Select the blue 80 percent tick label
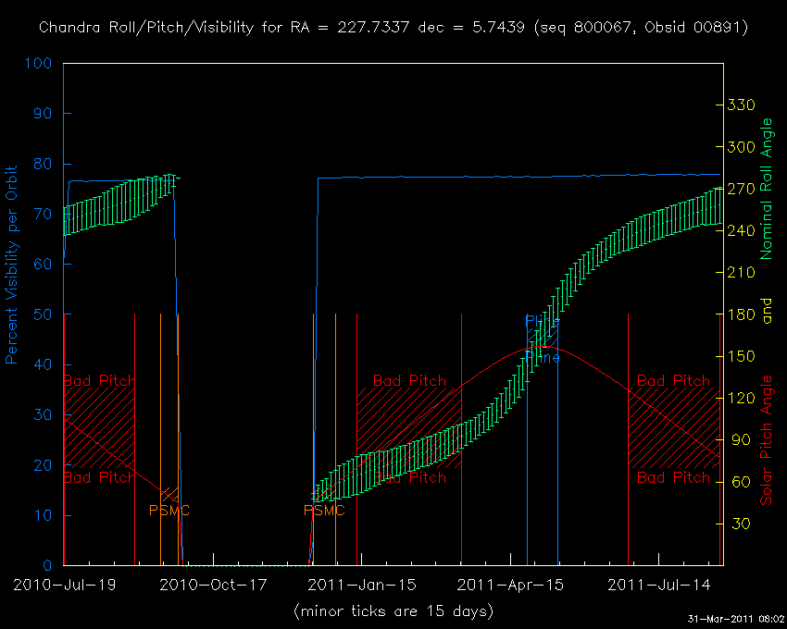This screenshot has height=629, width=787. click(x=44, y=165)
